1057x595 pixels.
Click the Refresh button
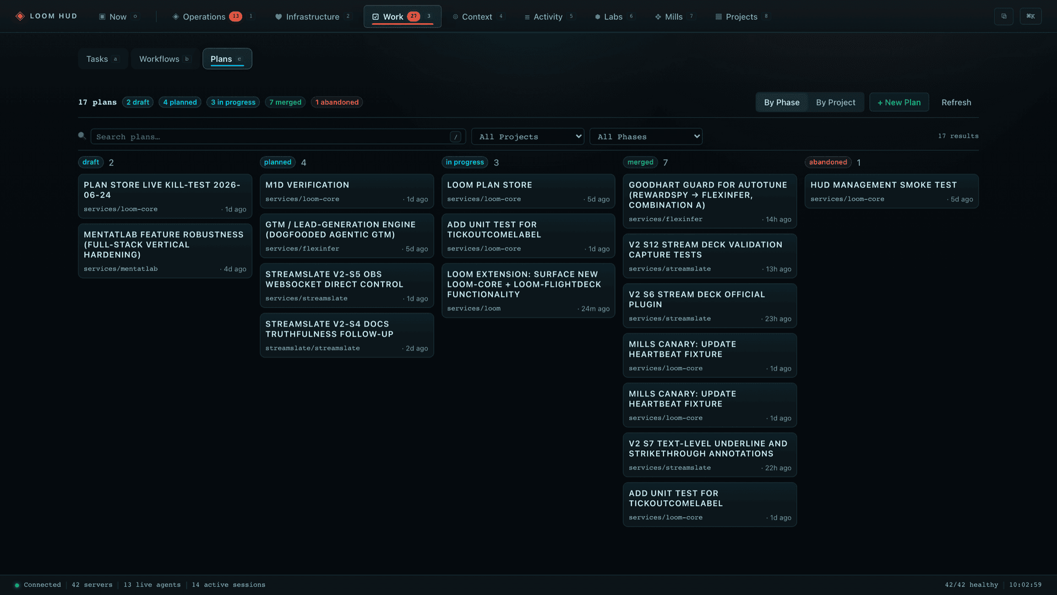tap(956, 102)
